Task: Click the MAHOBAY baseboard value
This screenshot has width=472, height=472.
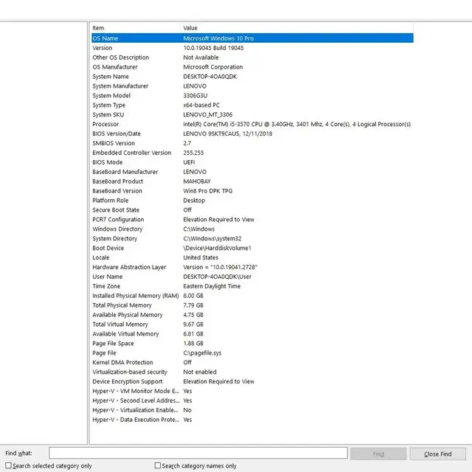Action: point(197,181)
